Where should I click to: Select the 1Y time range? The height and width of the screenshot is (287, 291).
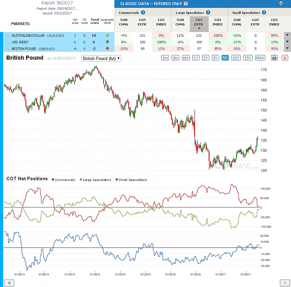(x=196, y=58)
